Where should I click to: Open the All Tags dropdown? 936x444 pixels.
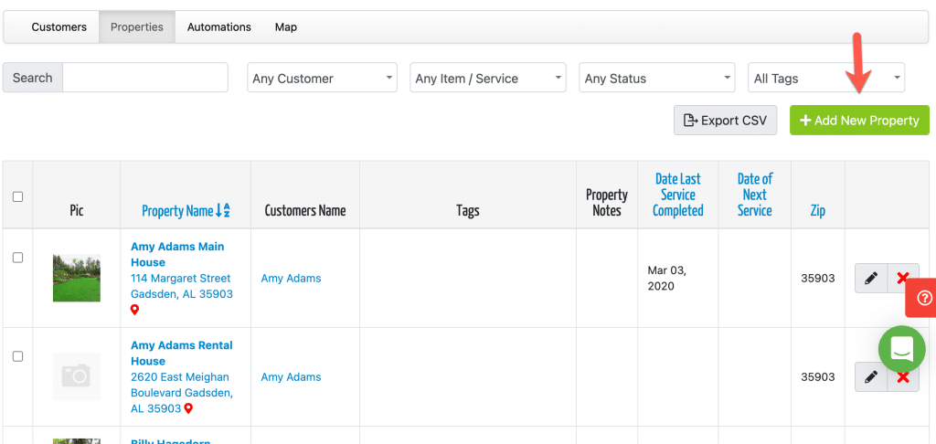coord(826,79)
